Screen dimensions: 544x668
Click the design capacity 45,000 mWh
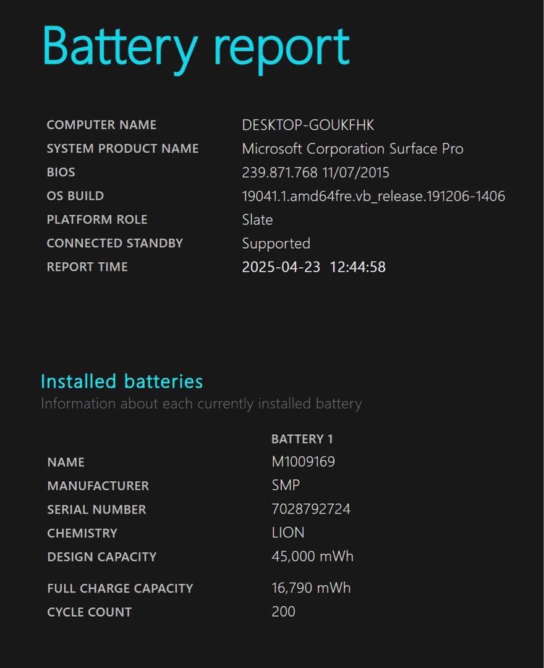312,556
